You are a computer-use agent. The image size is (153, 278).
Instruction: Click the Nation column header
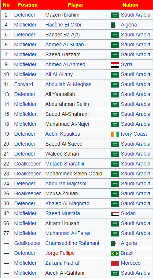pyautogui.click(x=130, y=5)
